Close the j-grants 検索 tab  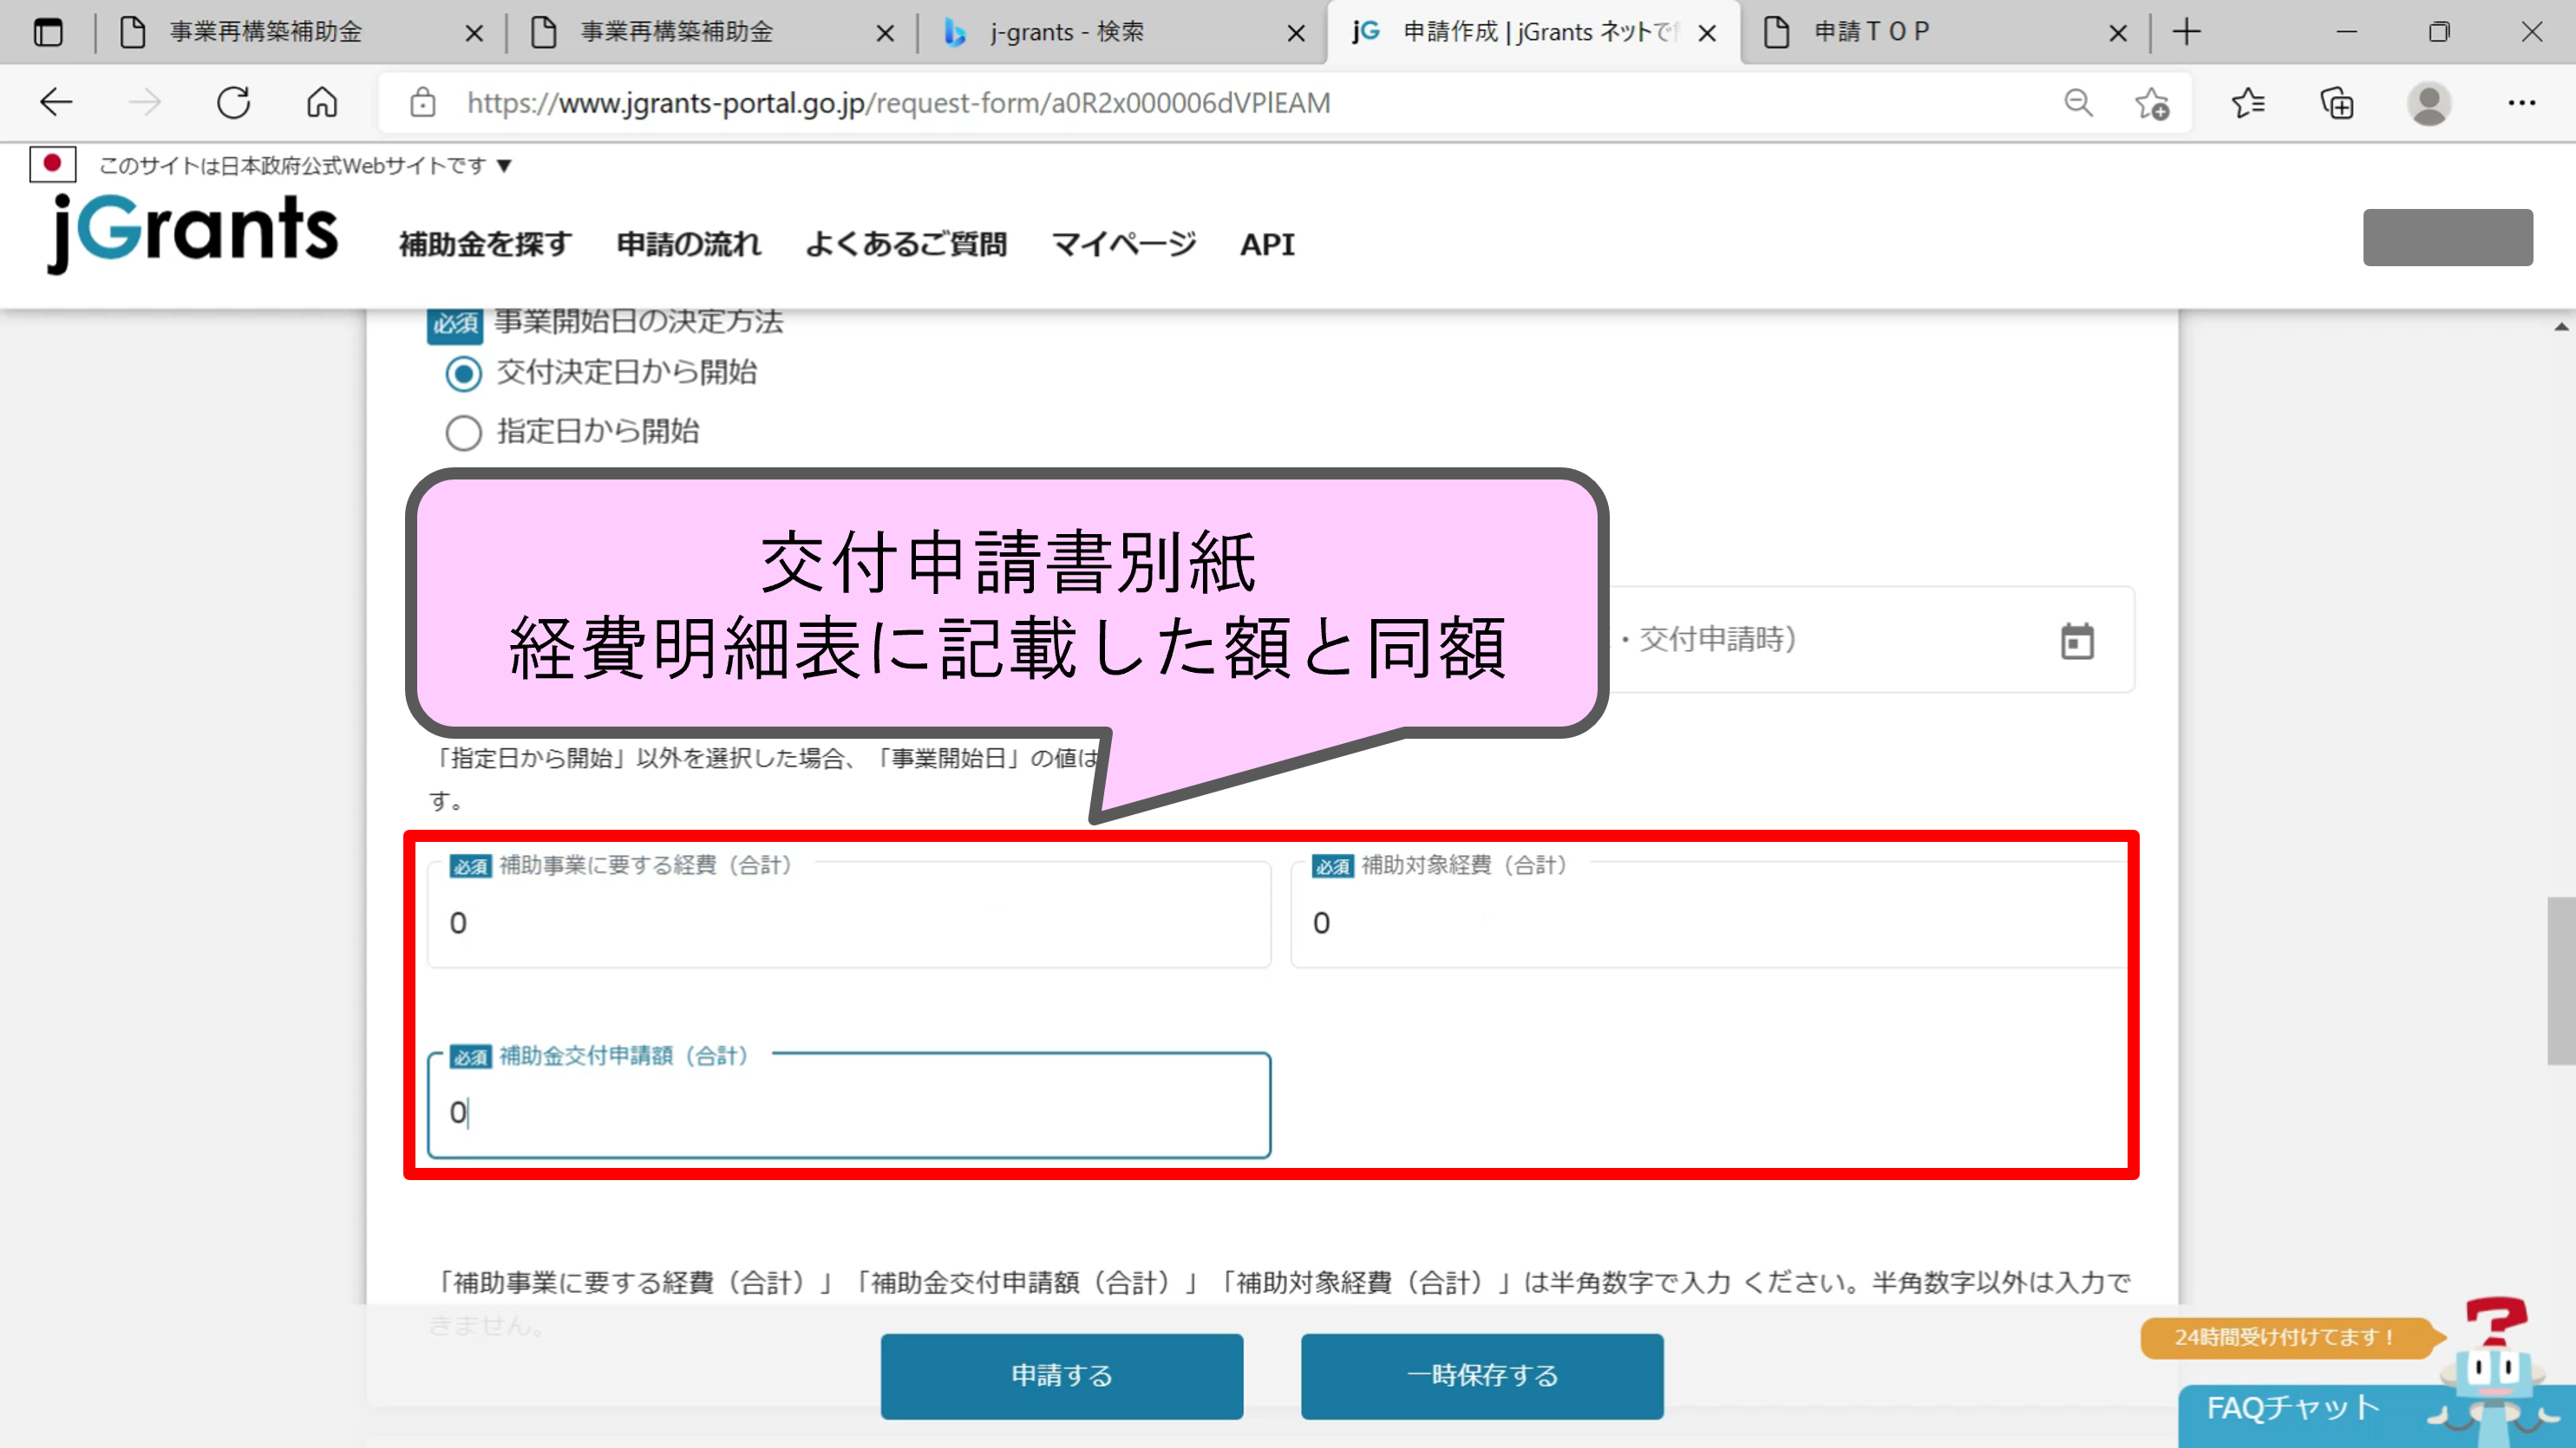click(1296, 33)
